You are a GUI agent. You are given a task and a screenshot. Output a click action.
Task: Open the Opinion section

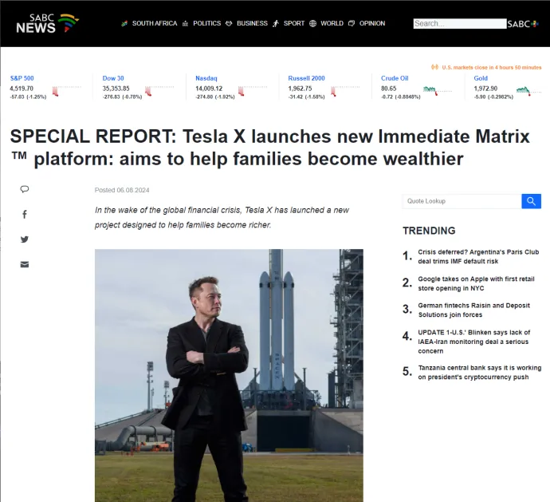point(372,23)
